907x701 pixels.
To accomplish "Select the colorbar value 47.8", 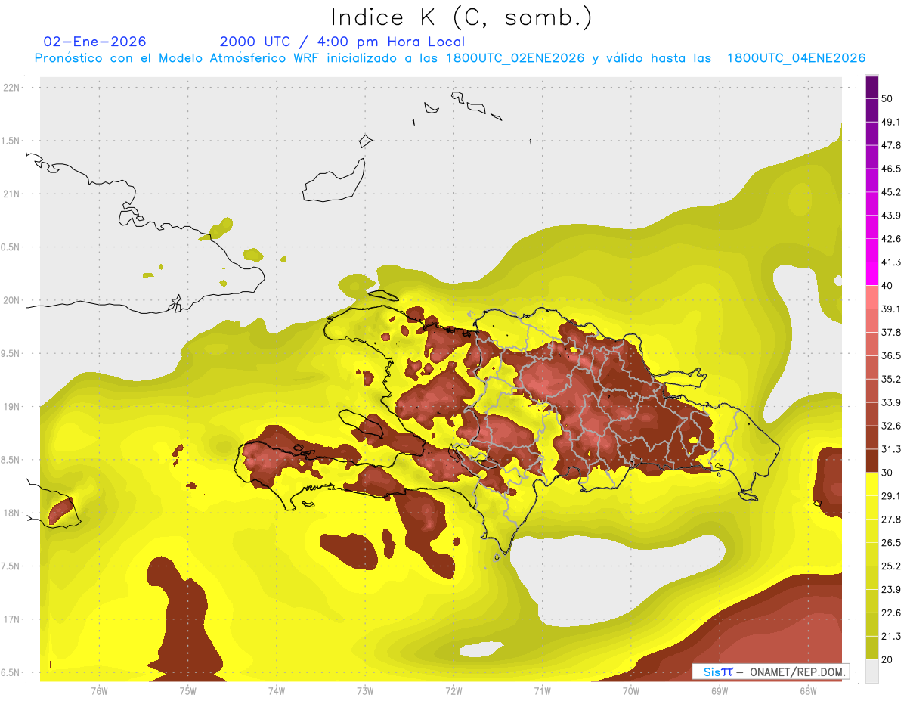I will [891, 145].
